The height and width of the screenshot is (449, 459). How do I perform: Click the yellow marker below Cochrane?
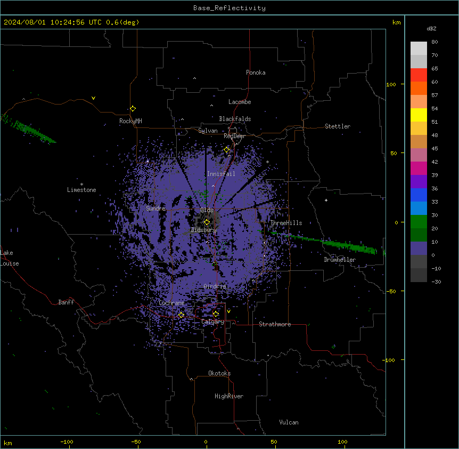[181, 315]
